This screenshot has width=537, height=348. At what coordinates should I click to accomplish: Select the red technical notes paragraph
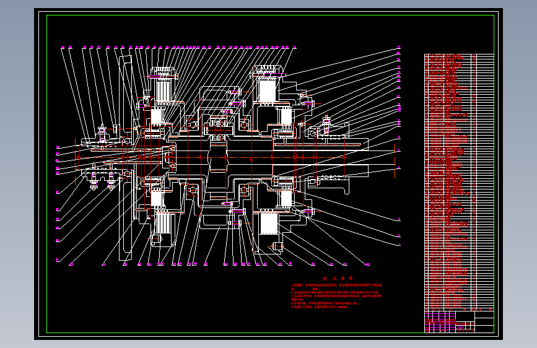pos(336,296)
